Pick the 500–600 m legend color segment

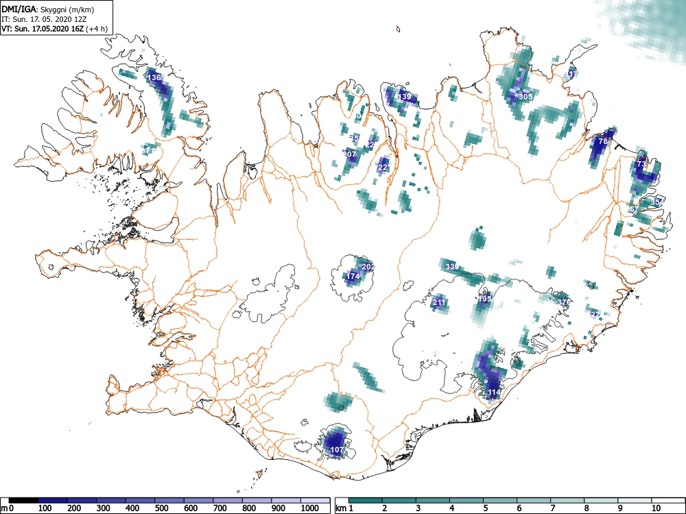(x=169, y=500)
